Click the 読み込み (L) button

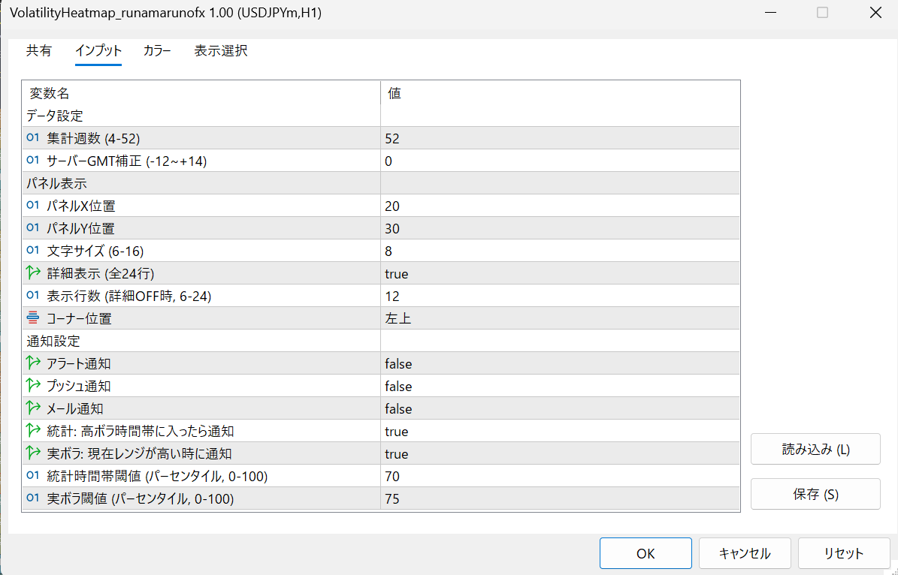pyautogui.click(x=815, y=449)
